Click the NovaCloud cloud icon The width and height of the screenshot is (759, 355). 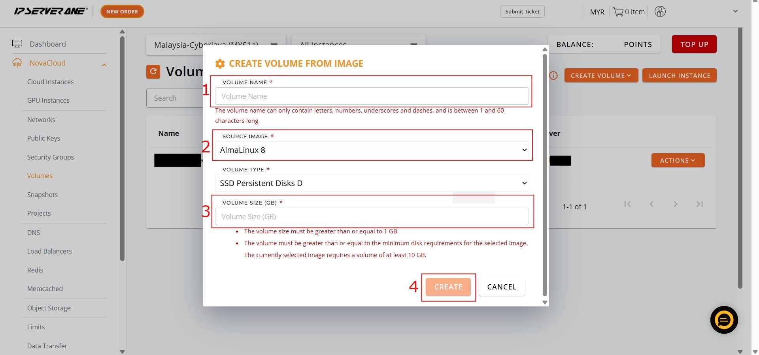tap(17, 63)
